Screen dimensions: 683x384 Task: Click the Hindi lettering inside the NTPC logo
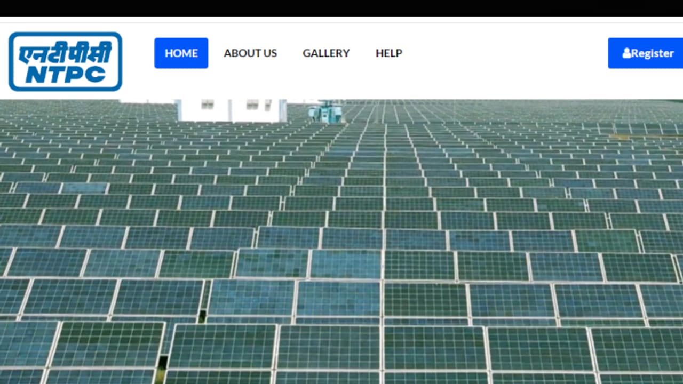[65, 53]
